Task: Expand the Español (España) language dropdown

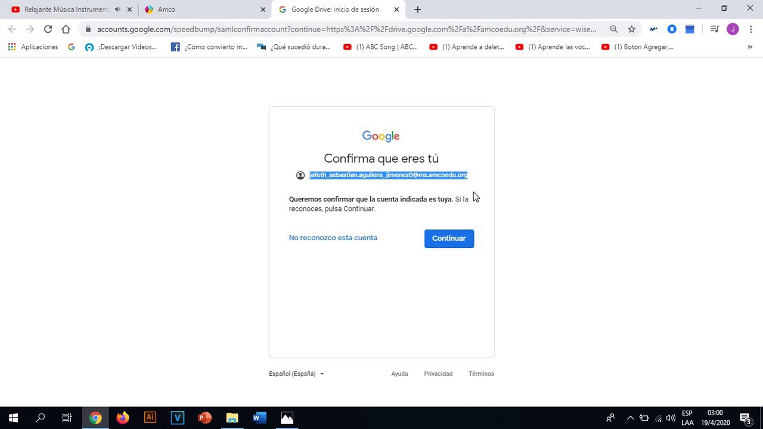Action: click(x=296, y=374)
